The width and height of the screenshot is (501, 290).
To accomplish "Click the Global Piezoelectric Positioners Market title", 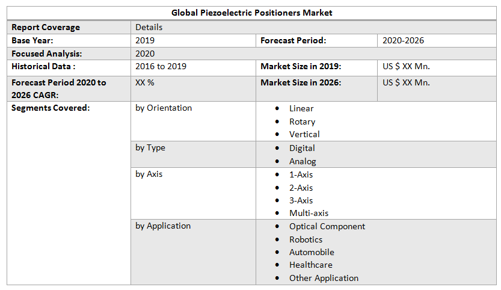I will click(251, 13).
